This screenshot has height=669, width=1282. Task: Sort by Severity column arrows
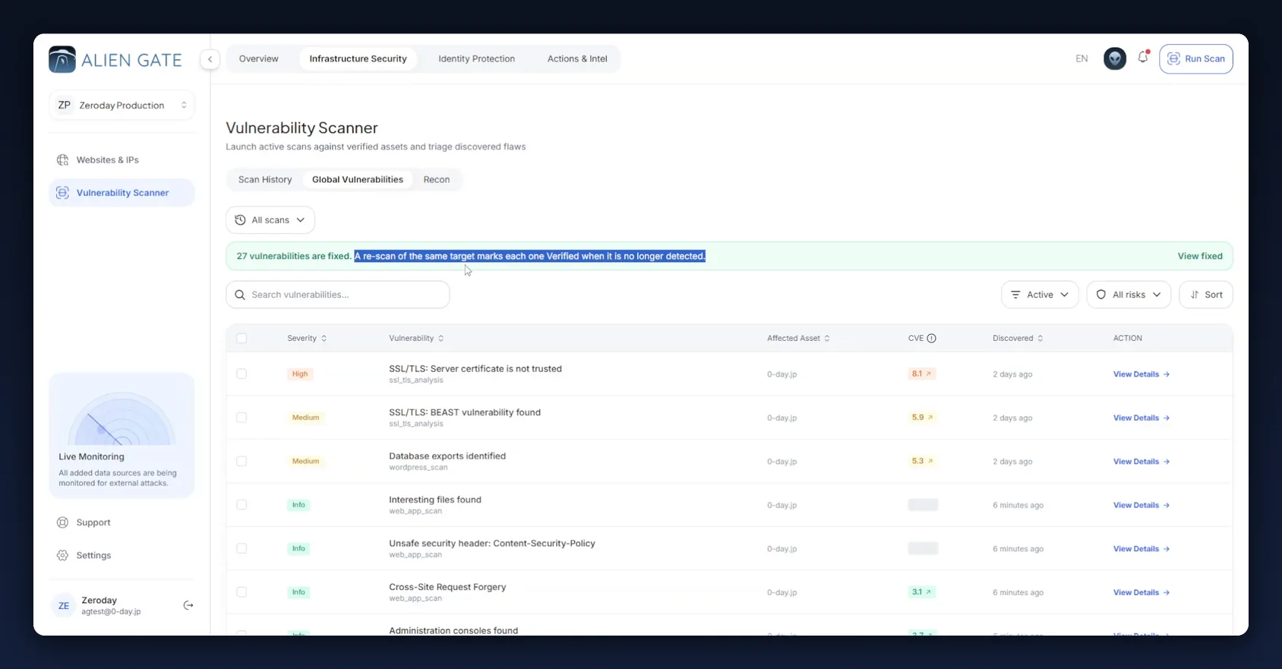pyautogui.click(x=324, y=338)
